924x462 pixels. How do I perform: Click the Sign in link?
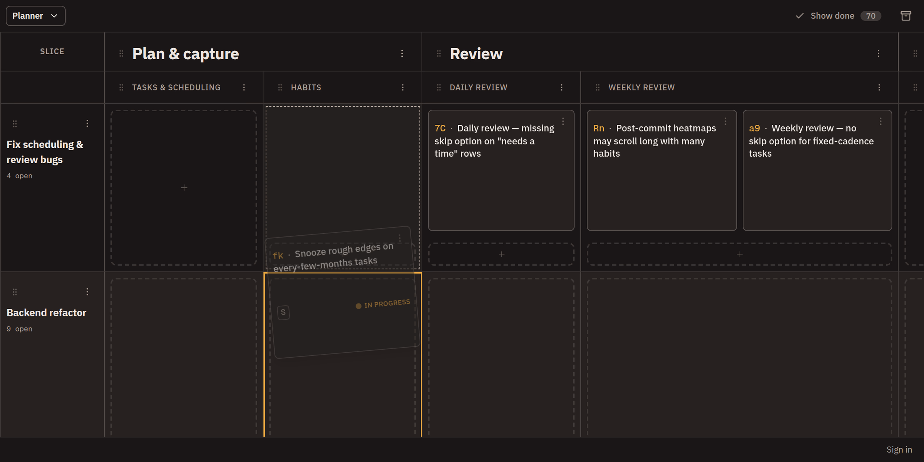coord(899,450)
